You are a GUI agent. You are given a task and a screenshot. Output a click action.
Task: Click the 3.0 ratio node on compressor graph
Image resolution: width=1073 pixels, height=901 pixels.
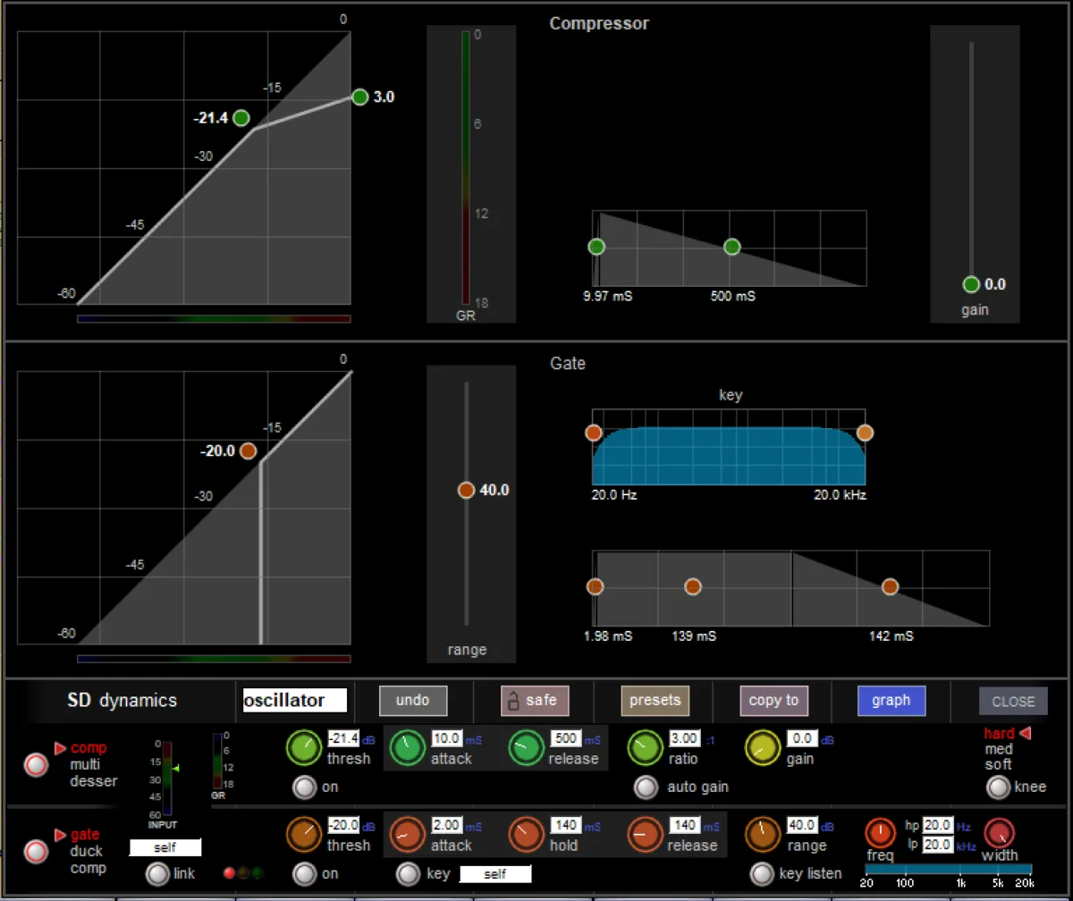click(x=360, y=97)
